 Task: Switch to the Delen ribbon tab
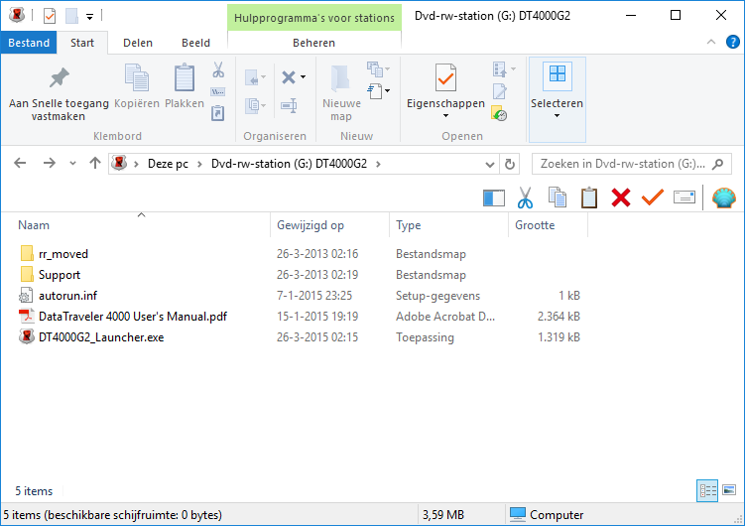[138, 43]
